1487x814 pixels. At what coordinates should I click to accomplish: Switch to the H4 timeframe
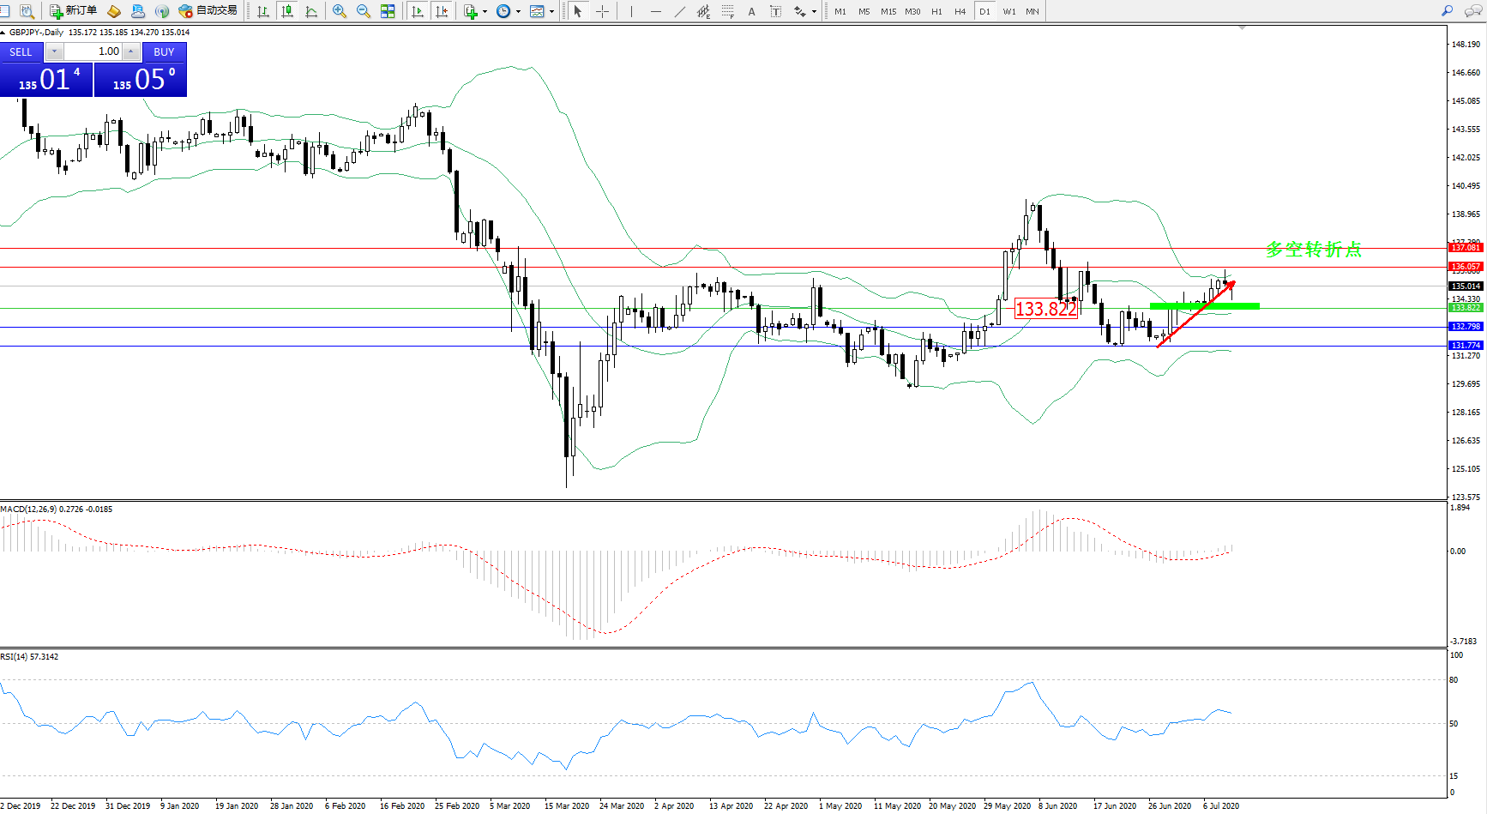(960, 11)
